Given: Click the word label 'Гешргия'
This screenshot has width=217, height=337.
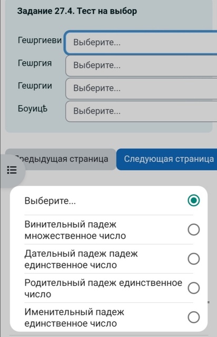Looking at the screenshot, I should coord(35,63).
